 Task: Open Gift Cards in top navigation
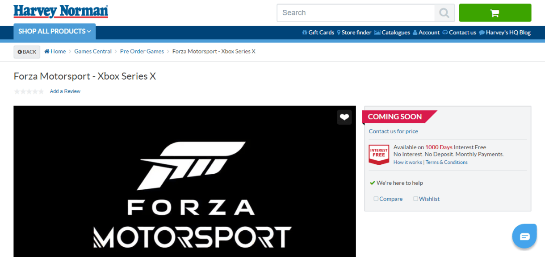[318, 33]
